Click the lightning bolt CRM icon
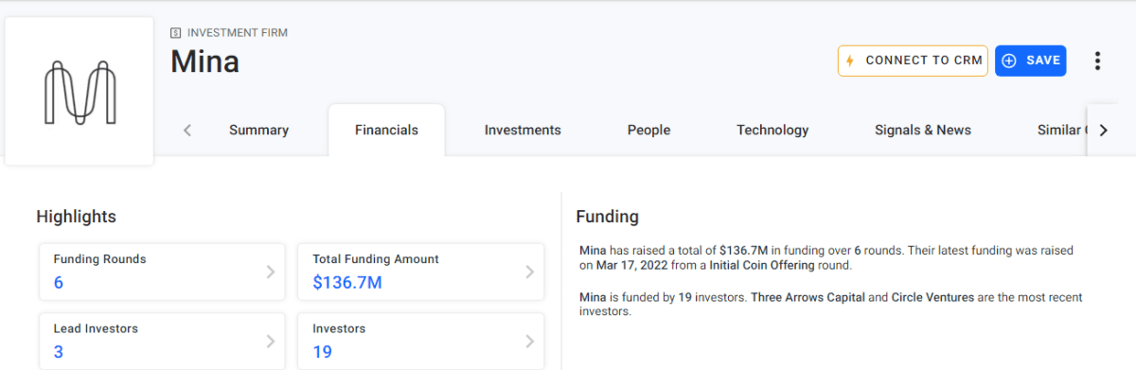Image resolution: width=1136 pixels, height=370 pixels. tap(850, 61)
